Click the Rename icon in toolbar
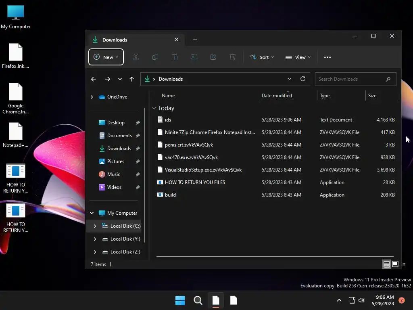Viewport: 413px width, 310px height. point(194,57)
